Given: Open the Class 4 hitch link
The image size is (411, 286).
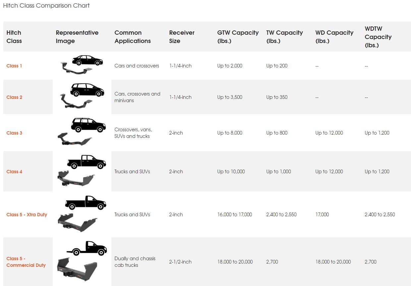Looking at the screenshot, I should [x=14, y=172].
